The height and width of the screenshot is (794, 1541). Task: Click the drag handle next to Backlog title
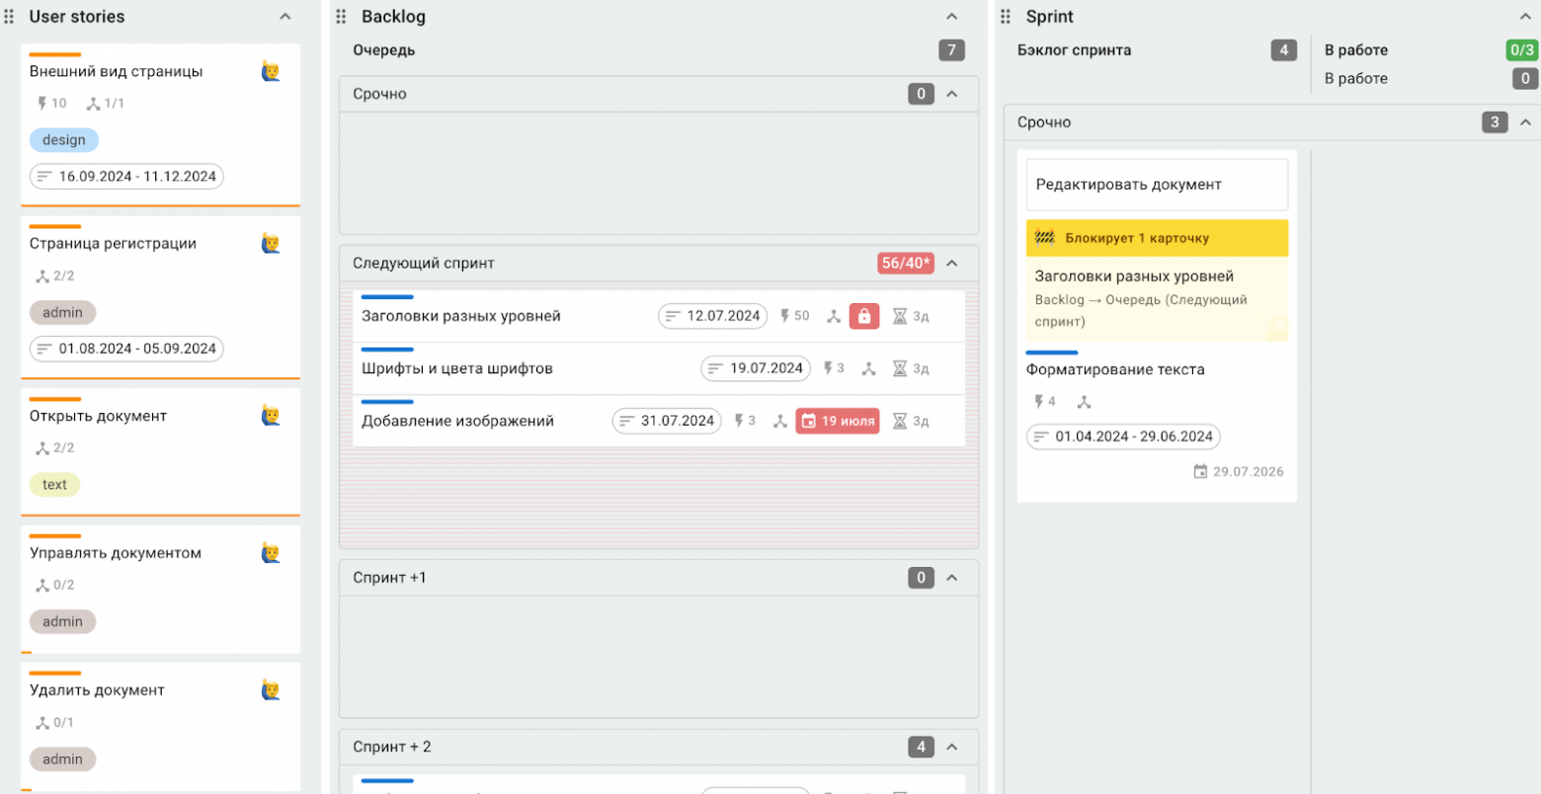342,17
